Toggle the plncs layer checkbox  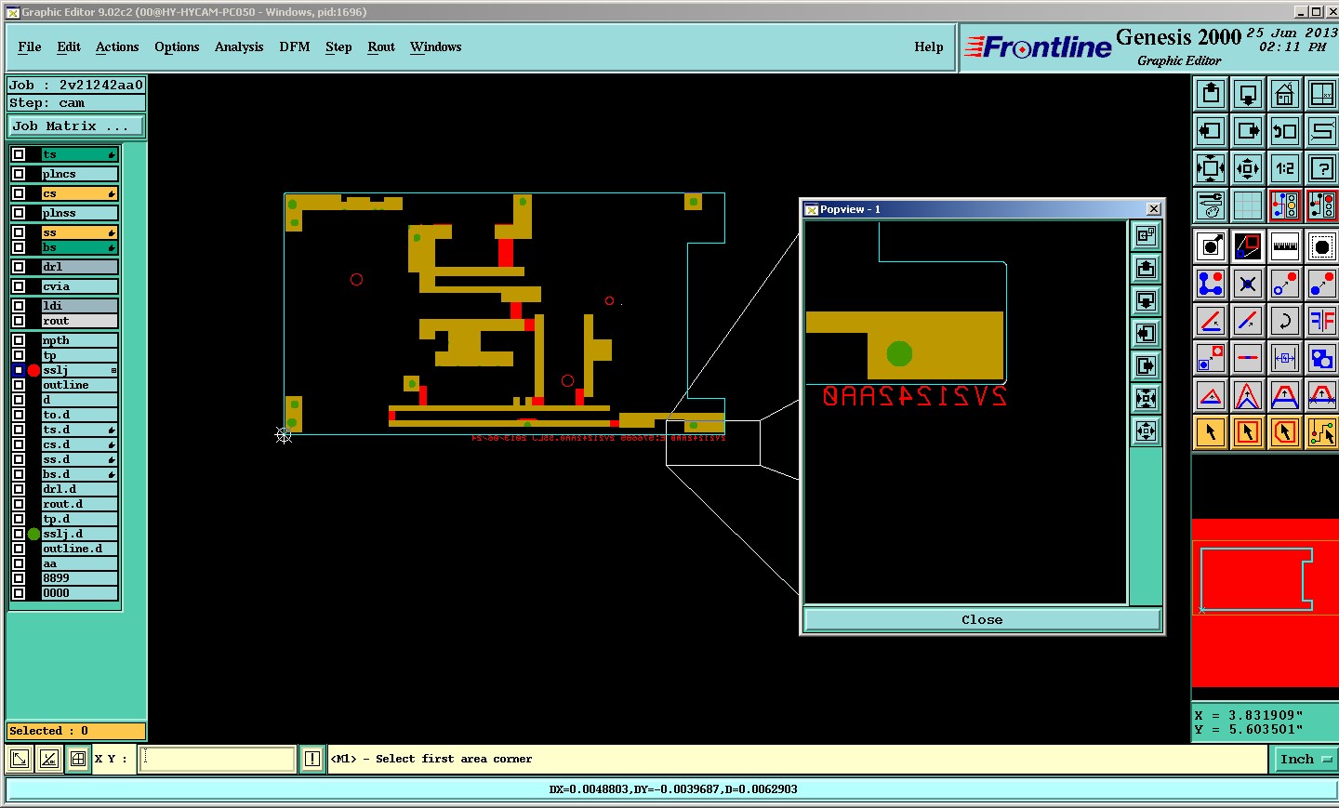[x=19, y=174]
